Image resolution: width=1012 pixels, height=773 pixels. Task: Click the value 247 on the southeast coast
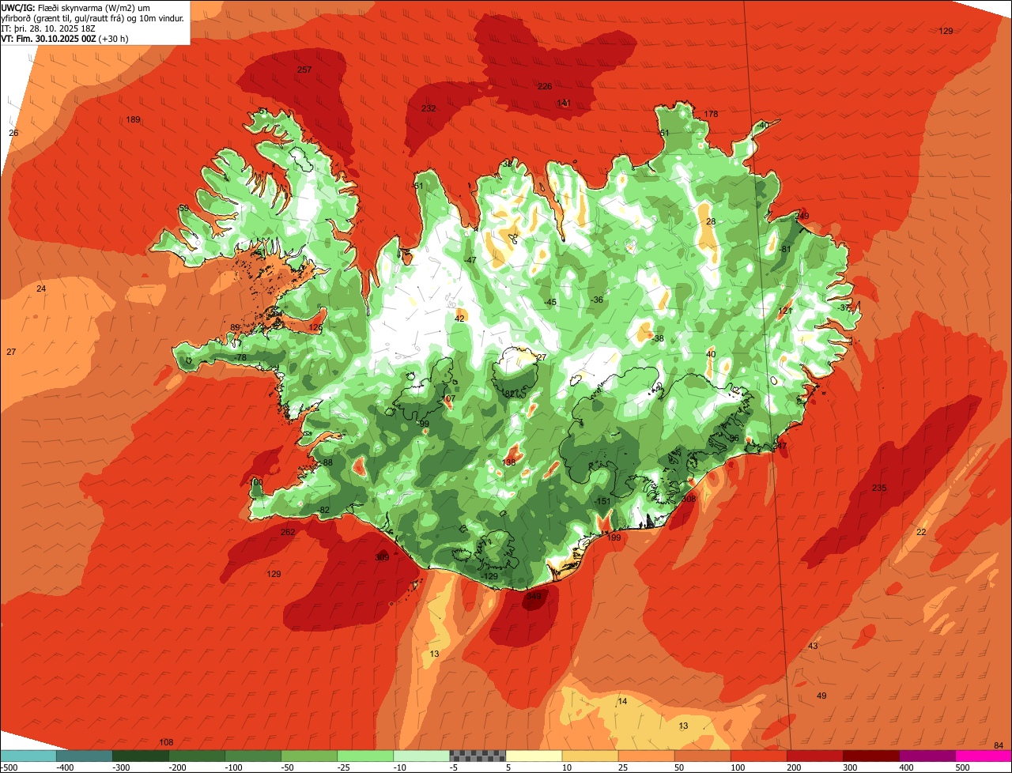tap(780, 447)
